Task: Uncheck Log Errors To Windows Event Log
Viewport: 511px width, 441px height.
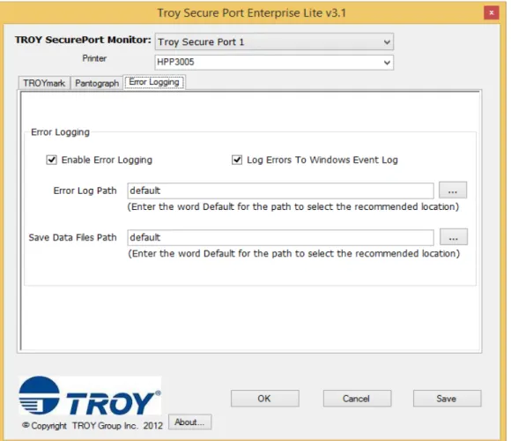Action: (x=237, y=160)
